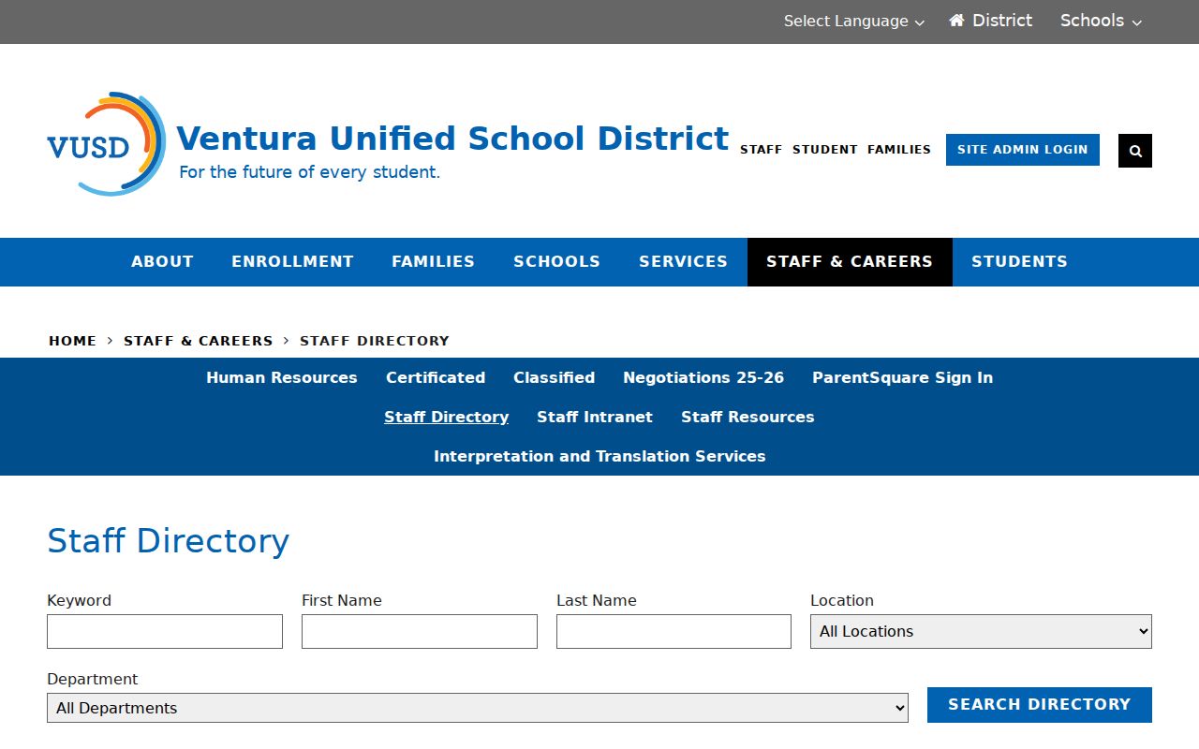Screen dimensions: 1199x749
Task: Follow the STAFF quick link in header
Action: [x=761, y=150]
